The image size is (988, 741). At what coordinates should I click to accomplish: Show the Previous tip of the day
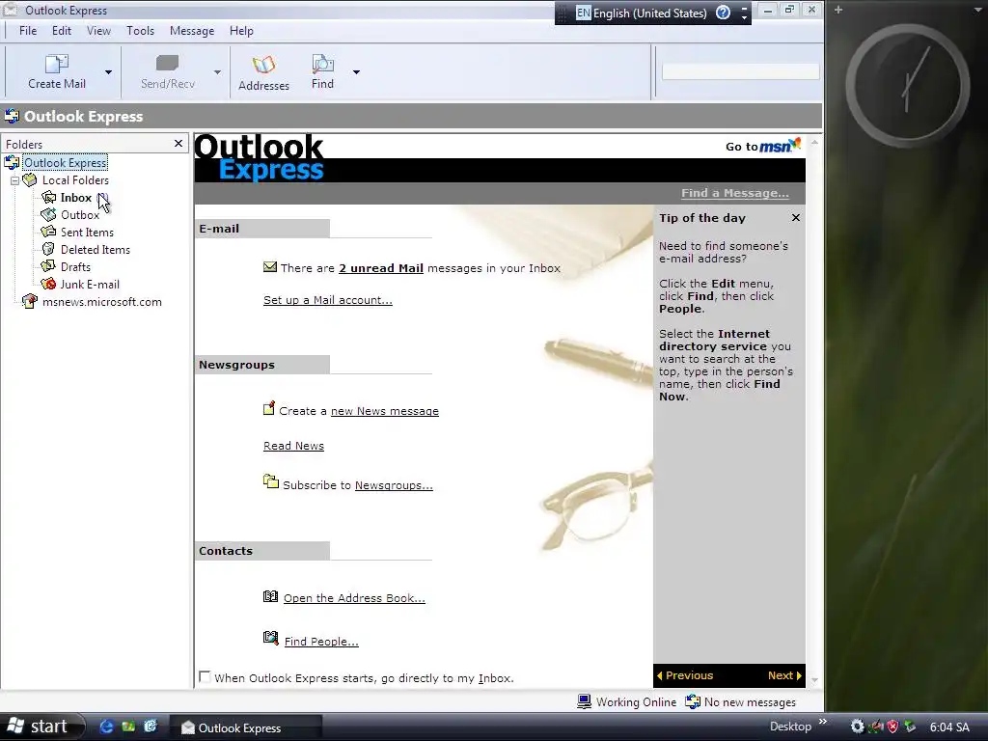tap(685, 675)
